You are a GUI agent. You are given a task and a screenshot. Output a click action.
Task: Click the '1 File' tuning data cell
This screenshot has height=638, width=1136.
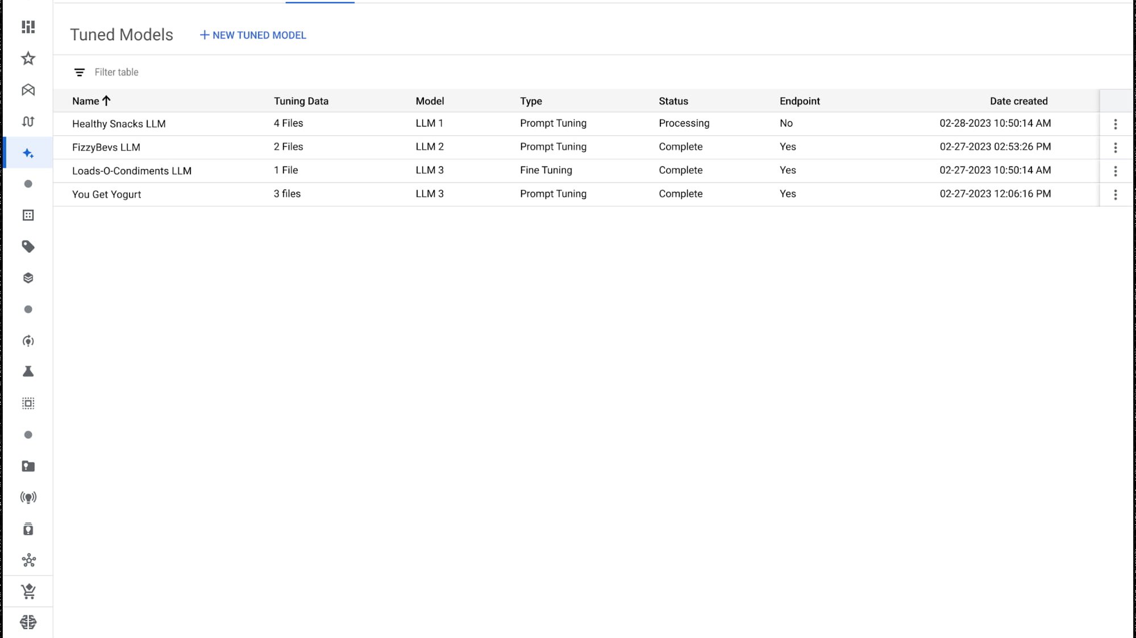[286, 170]
